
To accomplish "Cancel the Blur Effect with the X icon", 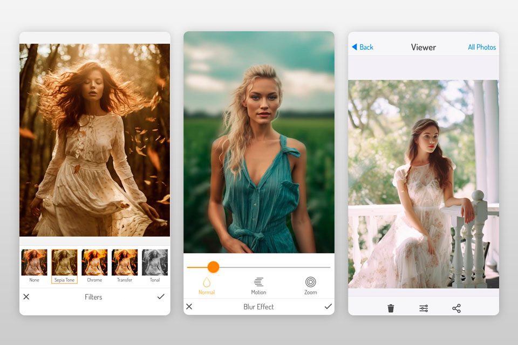I will coord(189,307).
